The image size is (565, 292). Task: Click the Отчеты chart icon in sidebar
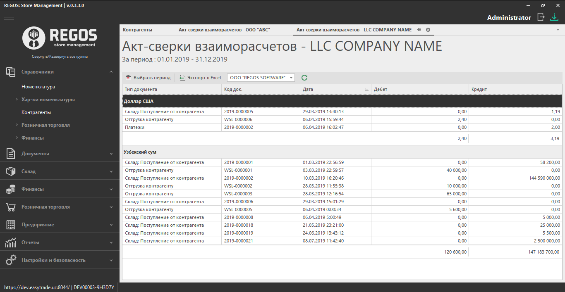coord(11,242)
